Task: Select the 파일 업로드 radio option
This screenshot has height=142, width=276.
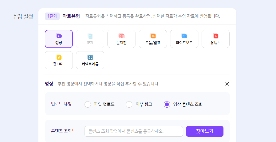Action: click(x=88, y=104)
